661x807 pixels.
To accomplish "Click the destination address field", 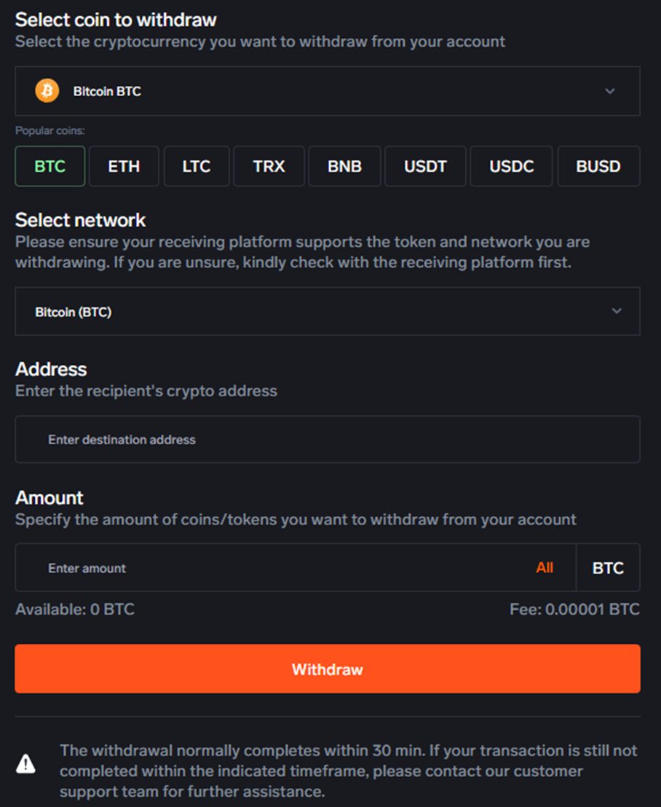I will pyautogui.click(x=327, y=439).
